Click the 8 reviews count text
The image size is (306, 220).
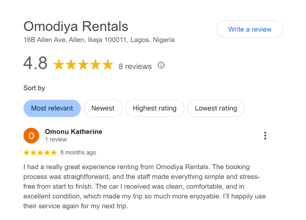point(135,66)
